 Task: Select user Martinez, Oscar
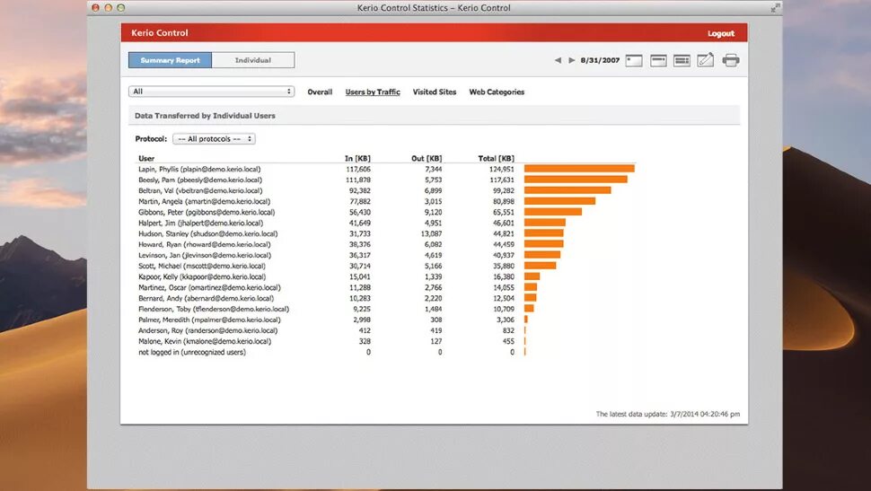click(x=209, y=288)
